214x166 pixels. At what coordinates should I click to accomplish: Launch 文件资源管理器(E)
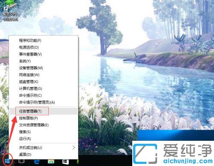tap(44, 125)
